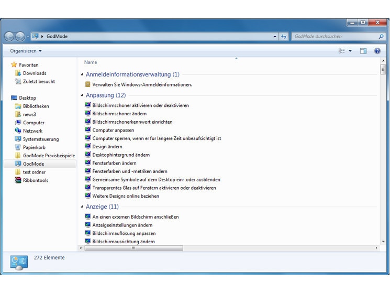Viewport: 390px width, 293px height.
Task: Open the Organisieren menu
Action: pyautogui.click(x=26, y=51)
